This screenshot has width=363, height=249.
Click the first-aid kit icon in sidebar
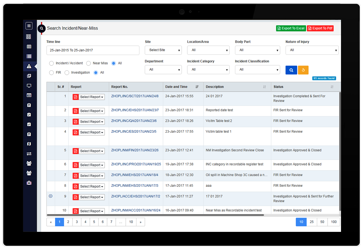coord(29,183)
